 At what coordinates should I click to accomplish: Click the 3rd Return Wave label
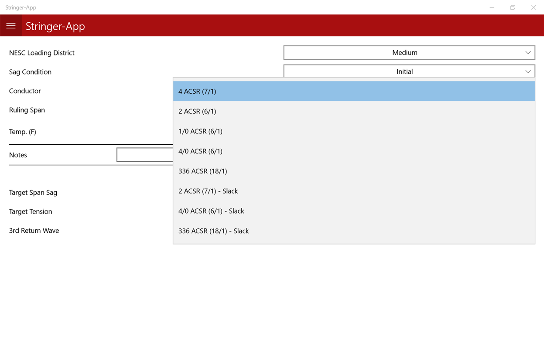click(34, 231)
